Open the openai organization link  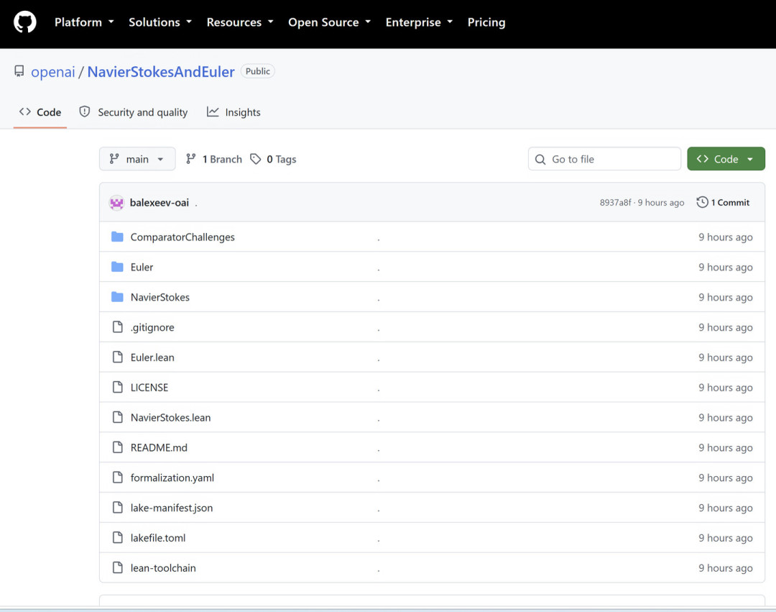click(x=53, y=72)
